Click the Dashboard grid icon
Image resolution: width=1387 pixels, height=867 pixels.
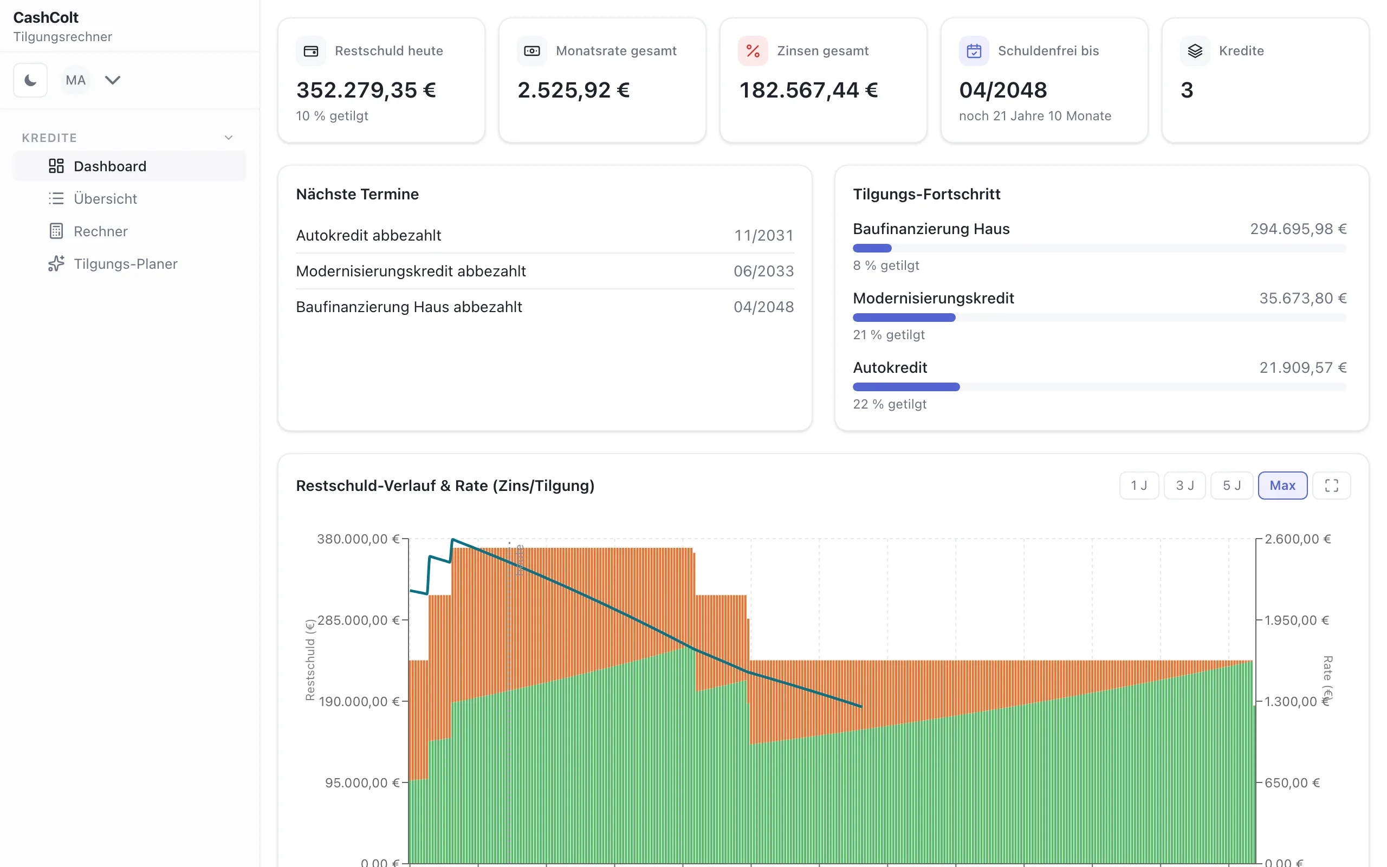point(56,166)
